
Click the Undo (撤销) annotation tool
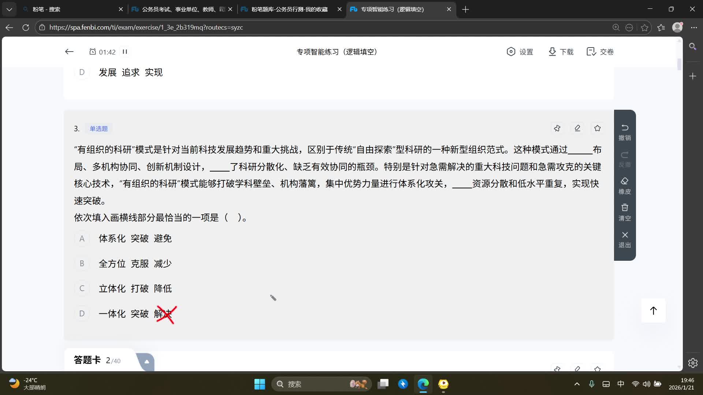625,132
